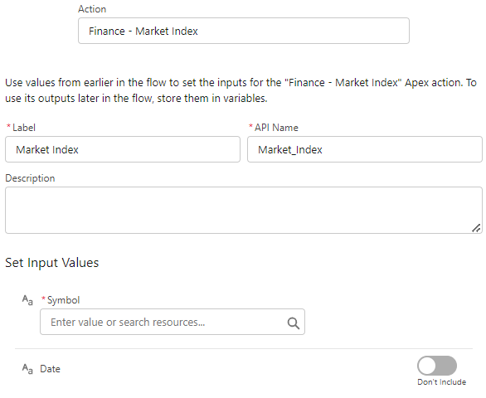Click the Label caption above Market Index

click(x=24, y=128)
